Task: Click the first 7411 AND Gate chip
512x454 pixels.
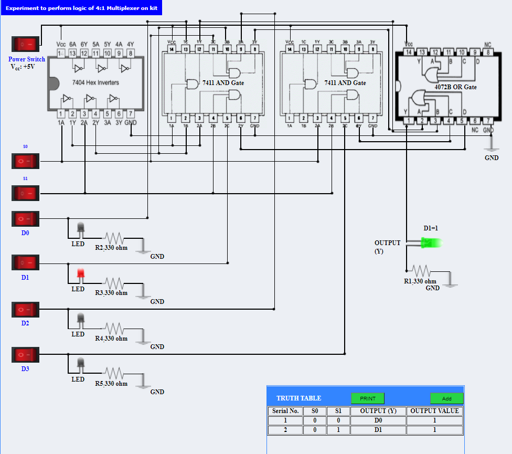Action: coord(213,83)
